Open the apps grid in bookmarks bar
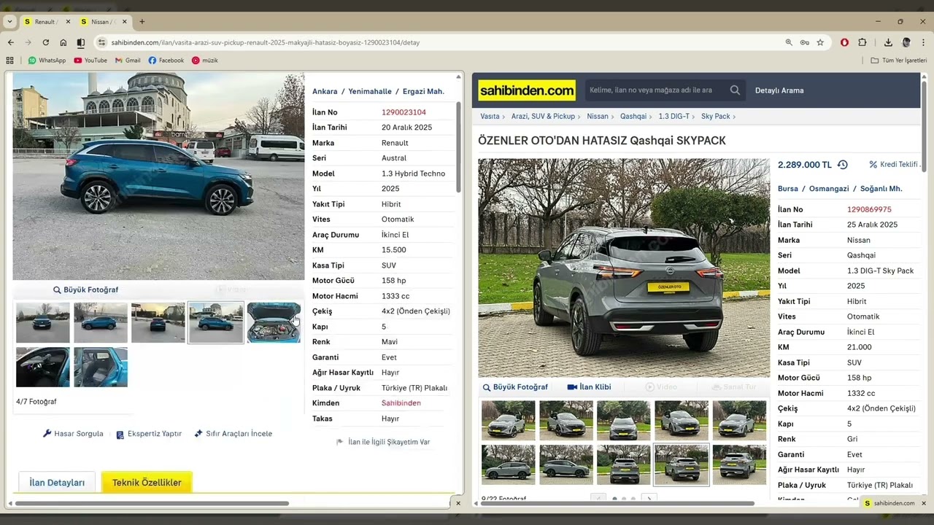Screen dimensions: 934x525 point(9,61)
